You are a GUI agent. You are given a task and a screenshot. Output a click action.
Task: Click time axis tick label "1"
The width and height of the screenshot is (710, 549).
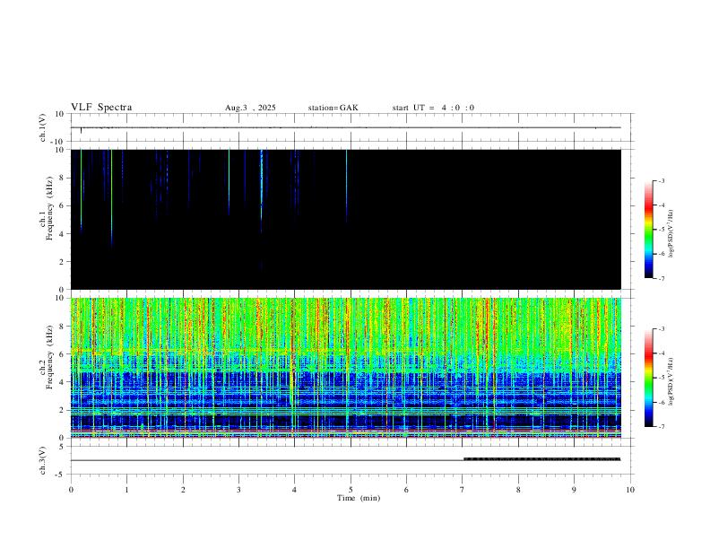126,490
